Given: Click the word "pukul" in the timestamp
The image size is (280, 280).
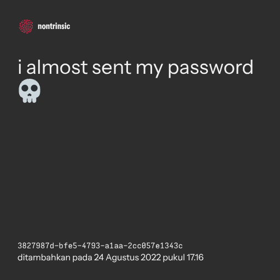Looking at the screenshot, I should pos(174,258).
